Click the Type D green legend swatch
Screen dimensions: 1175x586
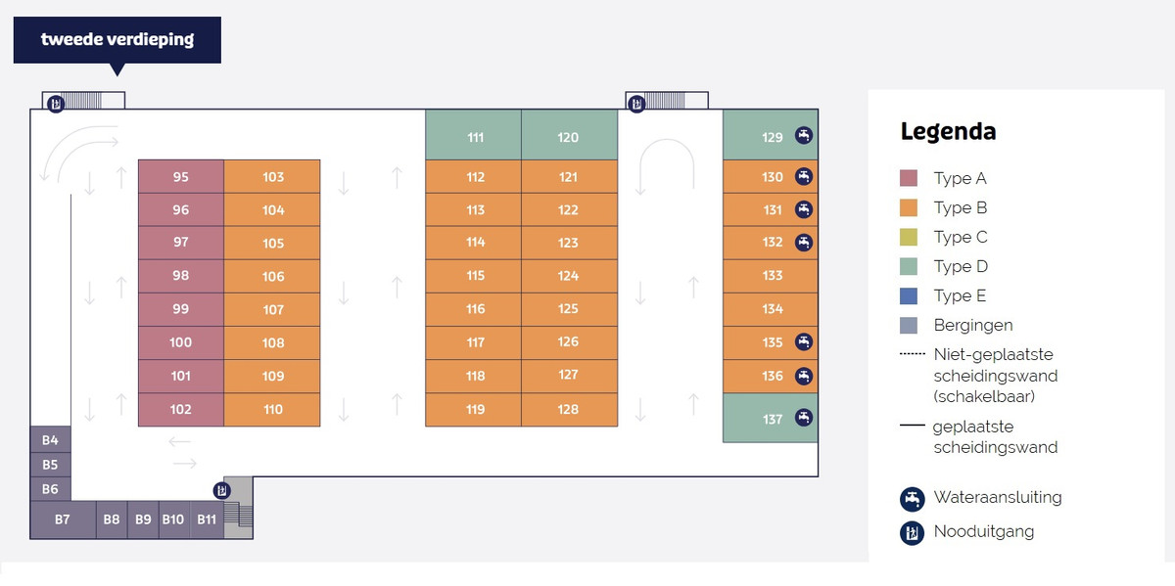909,266
